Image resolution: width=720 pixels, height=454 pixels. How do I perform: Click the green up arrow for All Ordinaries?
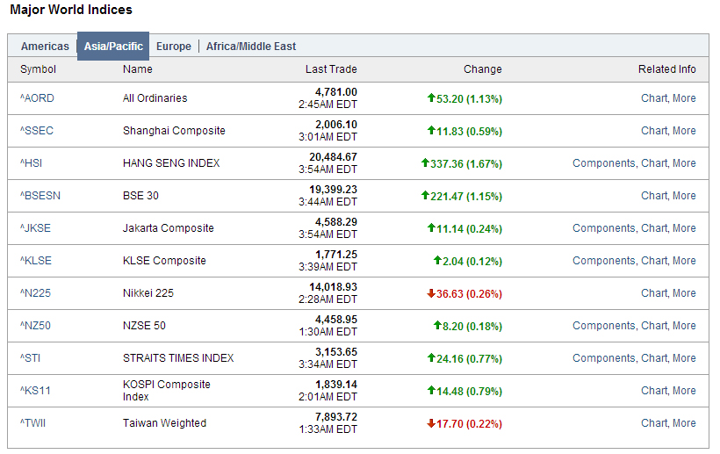pyautogui.click(x=431, y=98)
